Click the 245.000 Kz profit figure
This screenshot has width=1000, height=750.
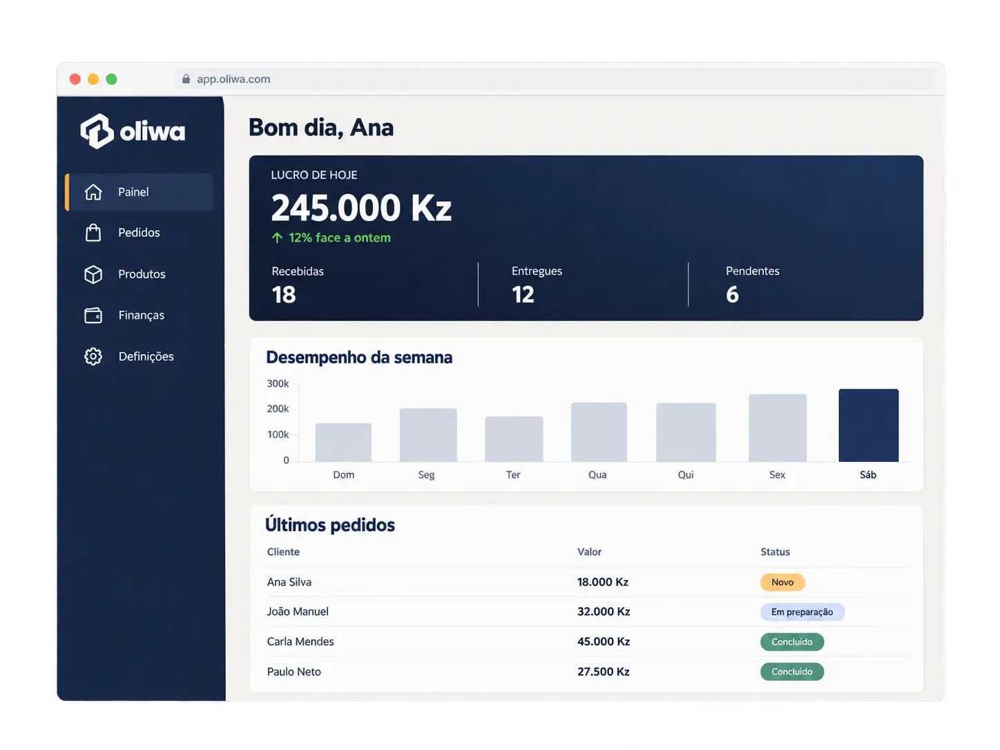coord(361,208)
